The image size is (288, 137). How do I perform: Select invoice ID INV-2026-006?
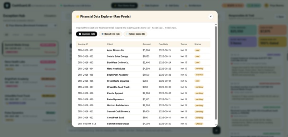[x=86, y=81]
